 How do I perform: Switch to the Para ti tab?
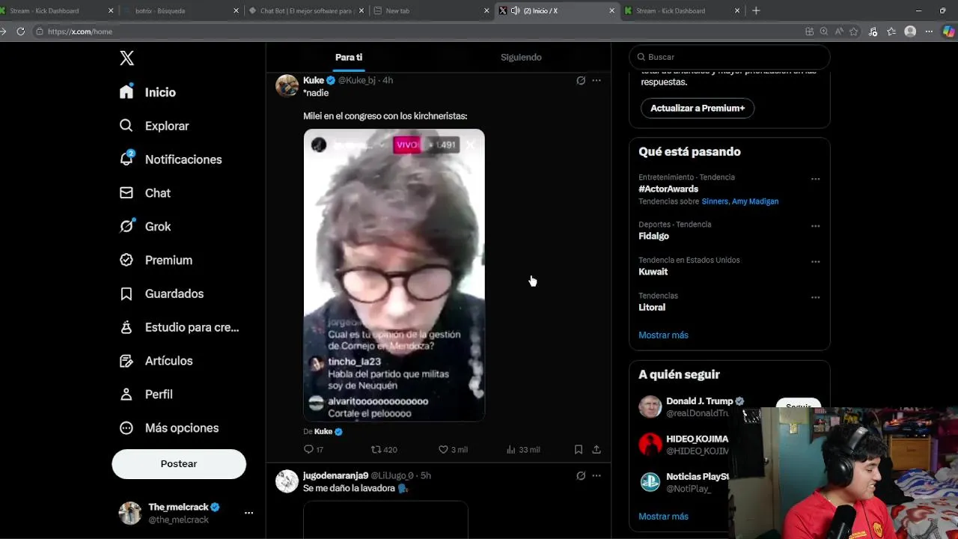(x=349, y=57)
